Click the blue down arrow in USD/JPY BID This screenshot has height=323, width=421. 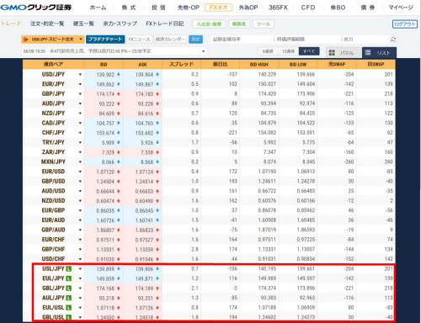[119, 74]
